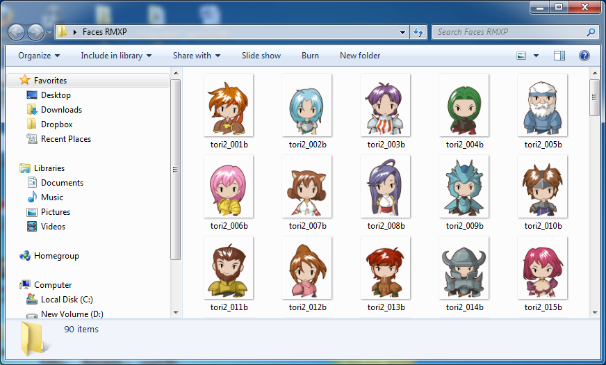Select tori2_011b bearded warrior thumbnail
Screen dimensions: 606x365
229,268
